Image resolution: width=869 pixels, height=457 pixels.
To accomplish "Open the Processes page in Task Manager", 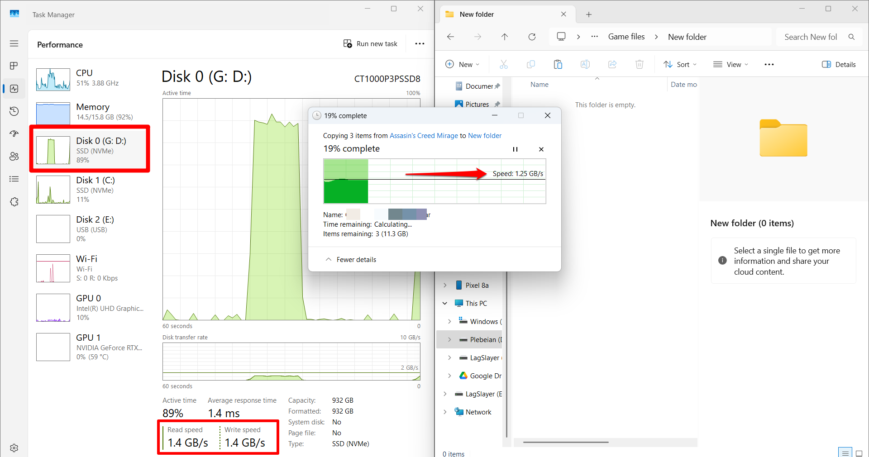I will pos(14,65).
